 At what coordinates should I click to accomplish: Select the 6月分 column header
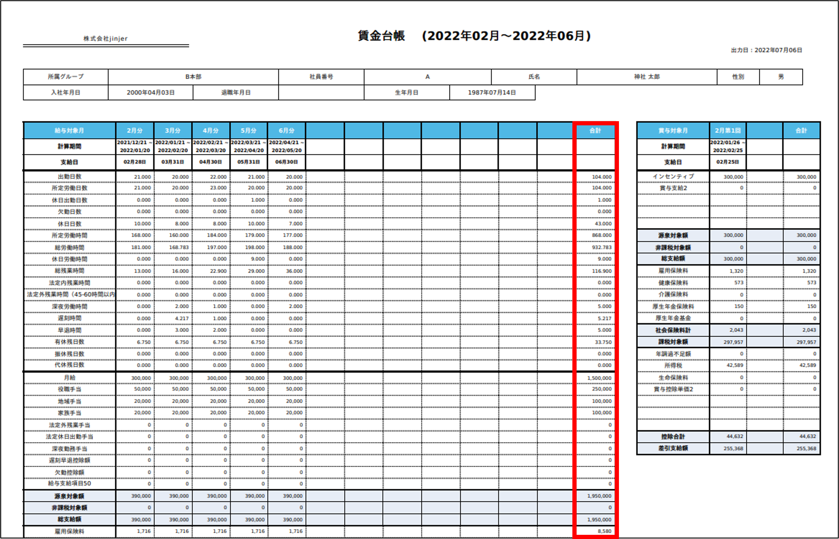(x=286, y=130)
